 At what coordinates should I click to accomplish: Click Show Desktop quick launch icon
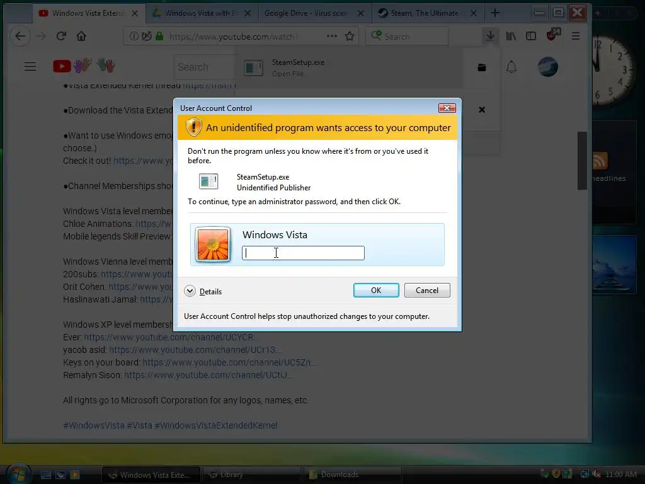point(45,475)
